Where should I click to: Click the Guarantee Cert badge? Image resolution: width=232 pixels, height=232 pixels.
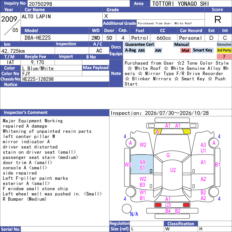[x=139, y=44]
